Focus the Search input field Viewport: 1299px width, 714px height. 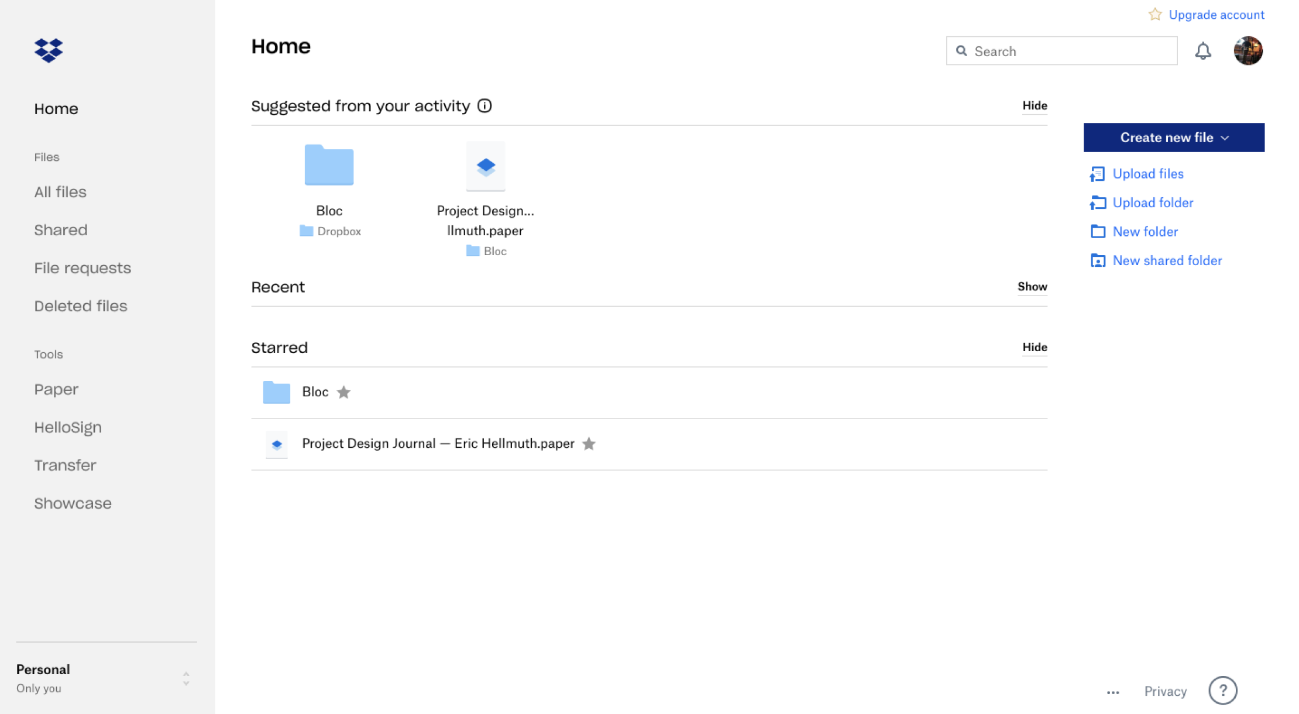[1061, 51]
